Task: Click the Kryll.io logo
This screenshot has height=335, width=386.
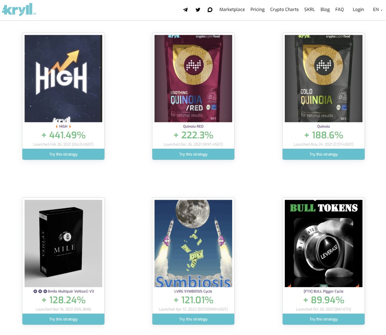Action: [x=19, y=10]
